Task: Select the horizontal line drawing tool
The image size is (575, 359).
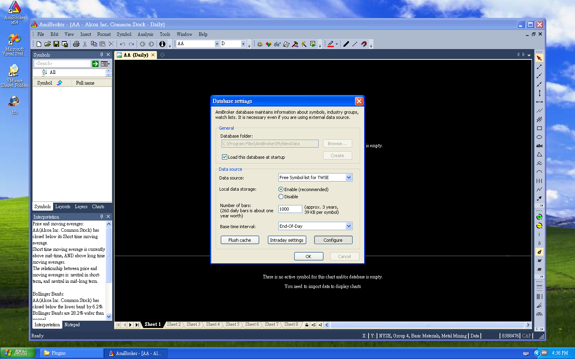Action: pos(539,102)
